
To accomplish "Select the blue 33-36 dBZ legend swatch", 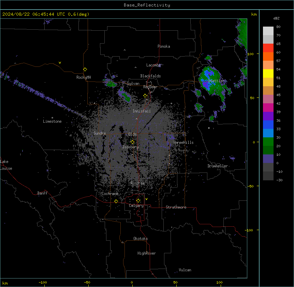I will (x=268, y=124).
